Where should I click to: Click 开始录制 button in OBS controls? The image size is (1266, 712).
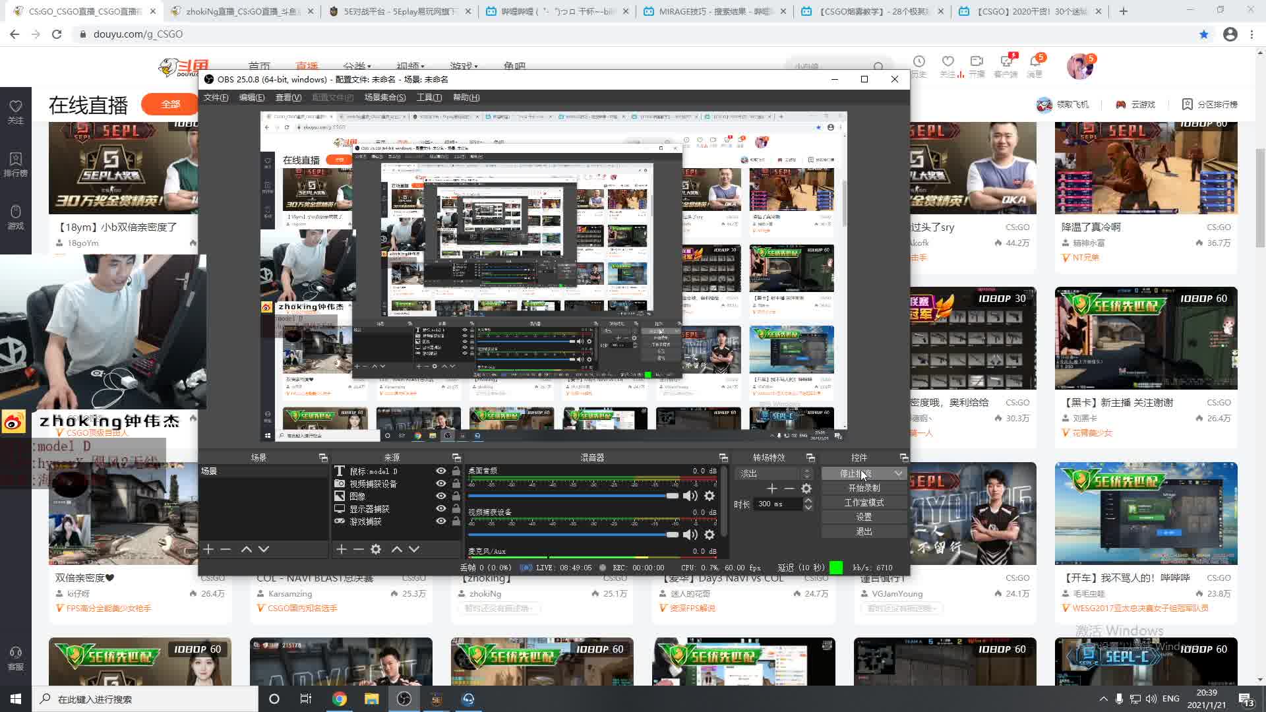click(864, 489)
